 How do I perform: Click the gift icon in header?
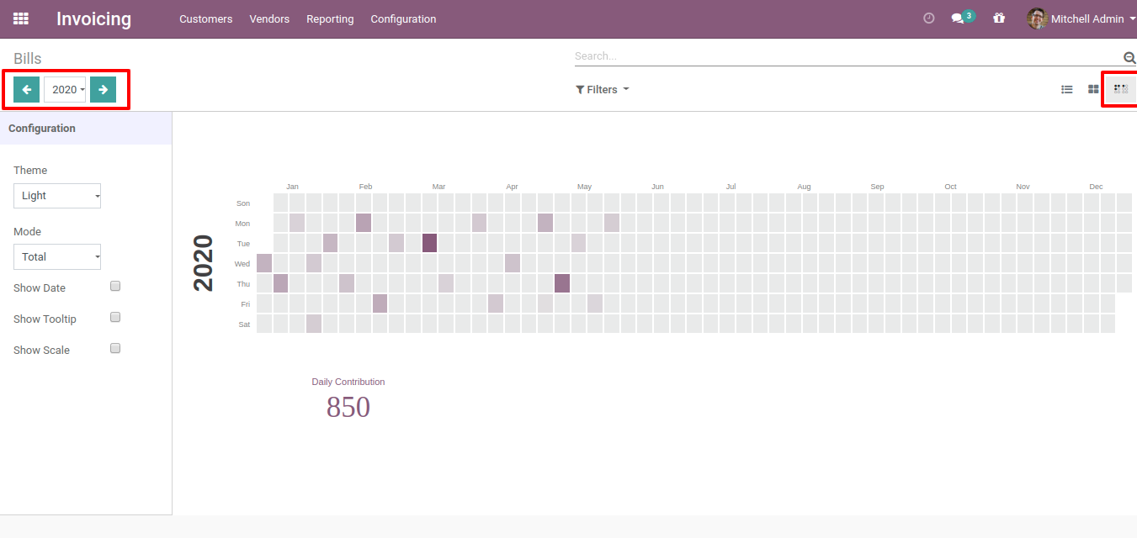999,18
